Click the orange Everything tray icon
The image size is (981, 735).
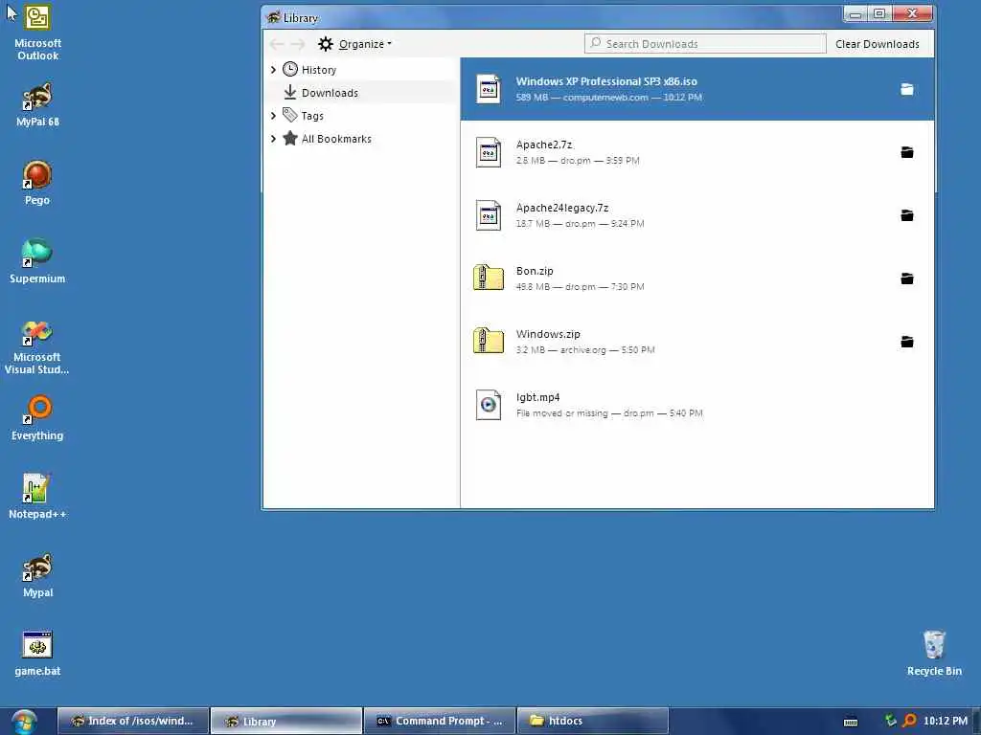coord(910,721)
